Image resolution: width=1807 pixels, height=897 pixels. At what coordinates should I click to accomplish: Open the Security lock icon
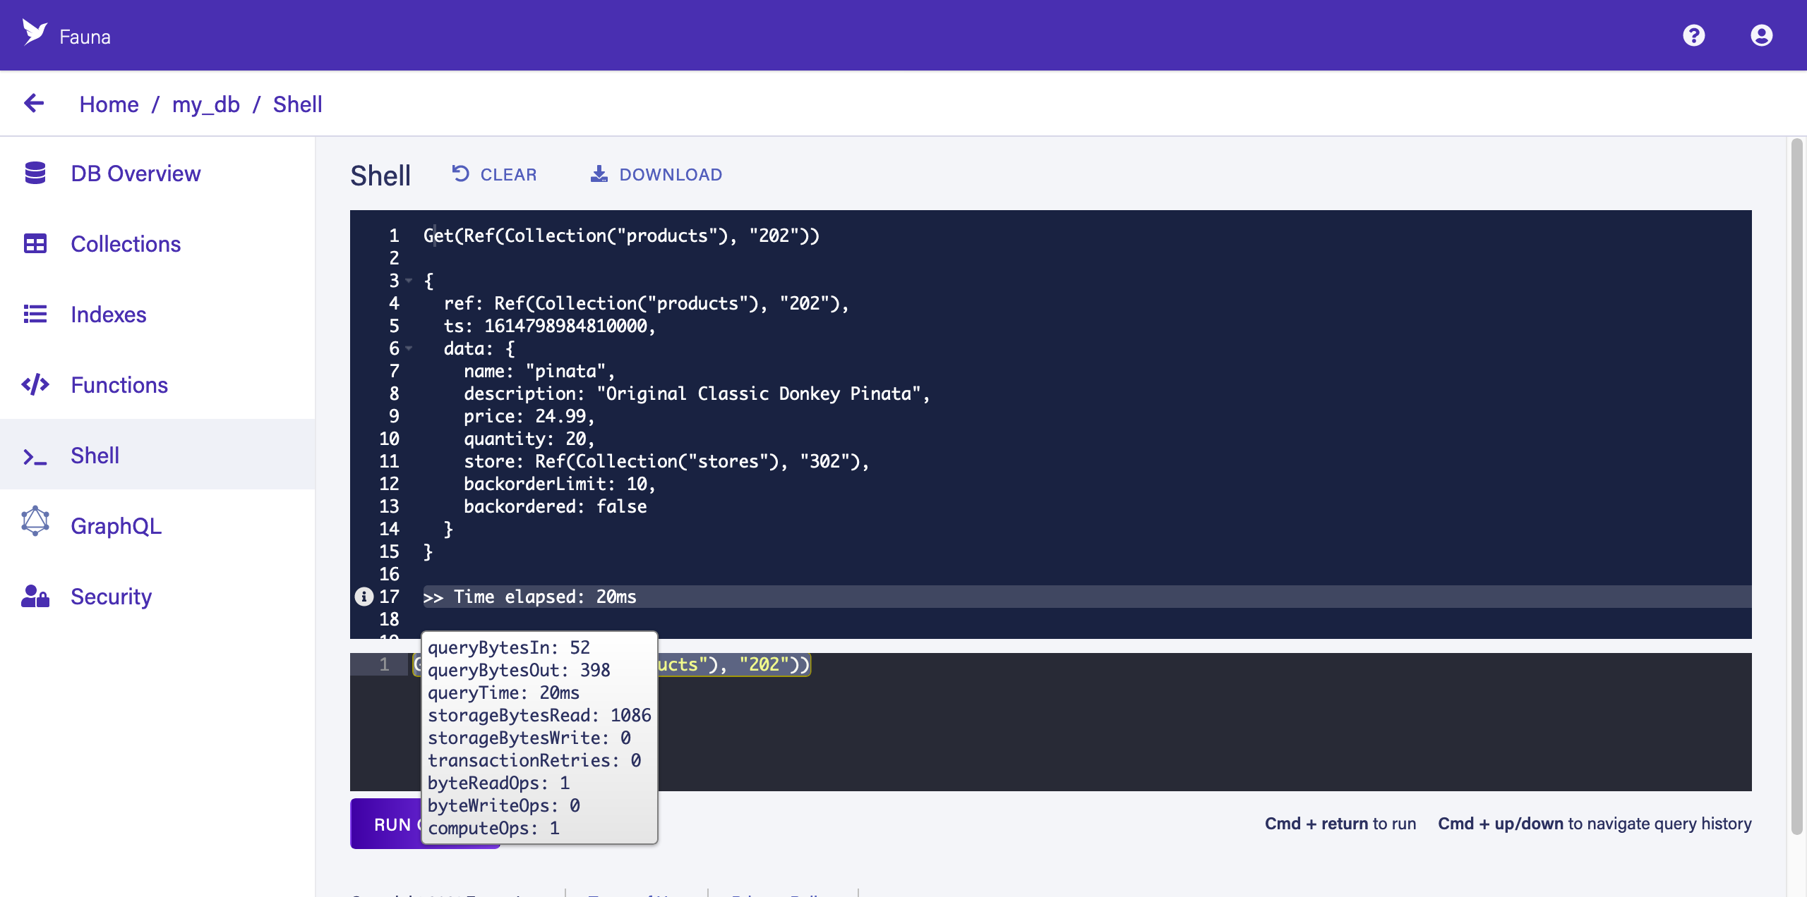tap(34, 596)
